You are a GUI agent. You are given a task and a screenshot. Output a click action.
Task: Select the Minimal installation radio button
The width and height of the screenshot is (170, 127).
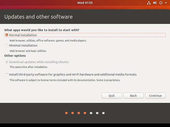pos(7,45)
